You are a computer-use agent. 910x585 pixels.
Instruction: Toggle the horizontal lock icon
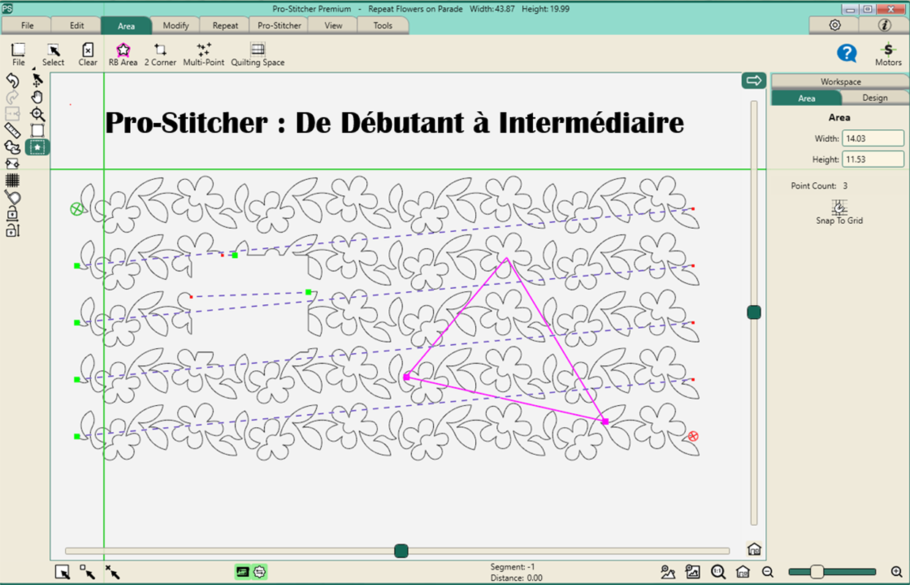click(12, 214)
